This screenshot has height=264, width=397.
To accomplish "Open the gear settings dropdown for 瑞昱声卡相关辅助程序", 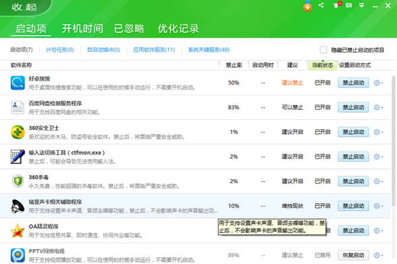I will [378, 206].
